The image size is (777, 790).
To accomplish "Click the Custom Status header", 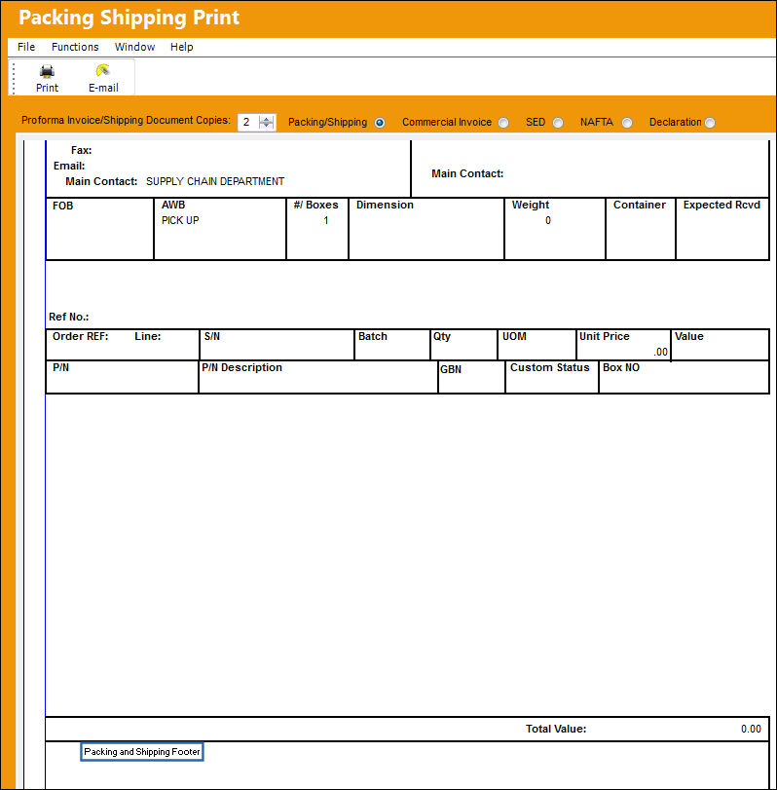I will pos(549,368).
